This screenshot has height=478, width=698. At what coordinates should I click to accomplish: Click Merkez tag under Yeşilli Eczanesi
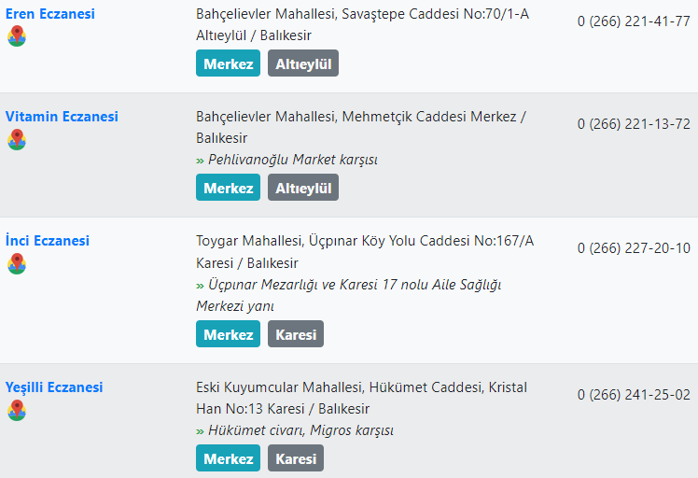pos(228,458)
